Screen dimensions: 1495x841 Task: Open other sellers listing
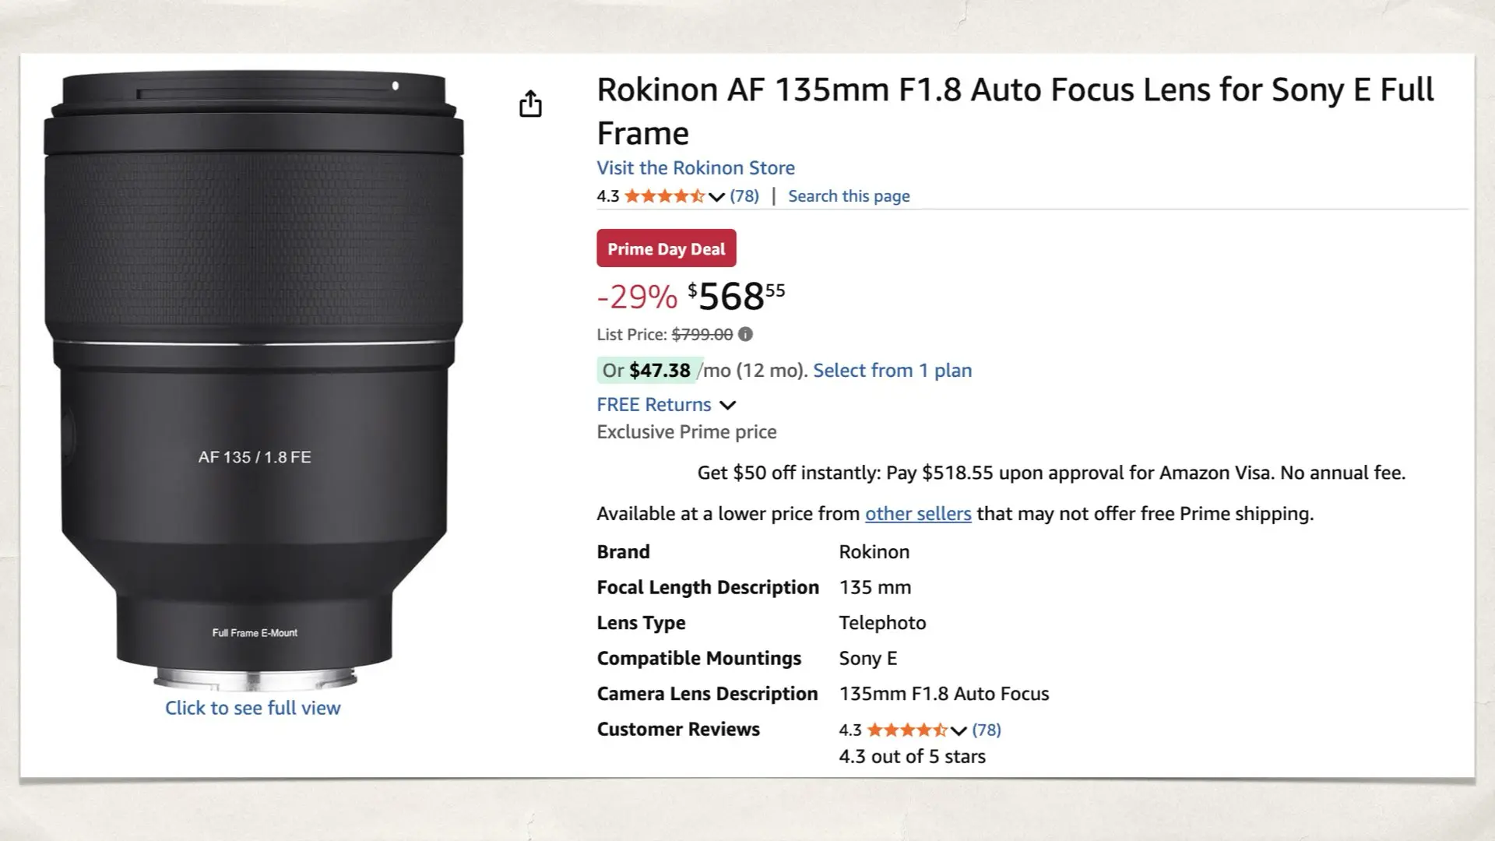[x=917, y=513]
